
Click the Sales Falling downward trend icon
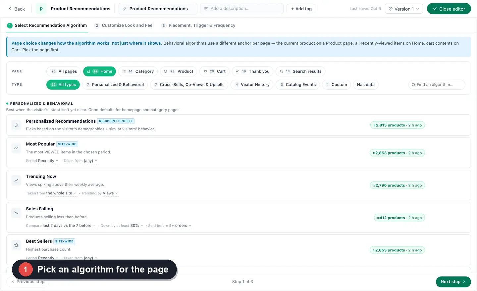16,213
